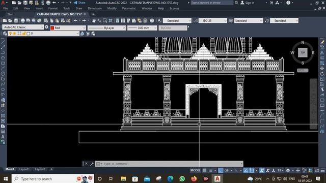Click the Open file folder icon
This screenshot has width=326, height=183.
10,21
